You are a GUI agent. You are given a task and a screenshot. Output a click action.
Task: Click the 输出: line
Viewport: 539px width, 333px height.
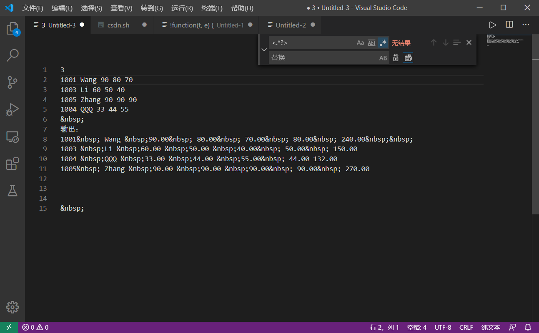click(70, 129)
